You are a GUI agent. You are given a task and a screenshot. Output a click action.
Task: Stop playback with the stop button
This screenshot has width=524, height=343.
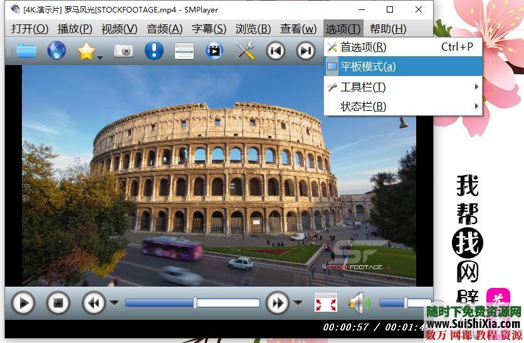pyautogui.click(x=58, y=304)
